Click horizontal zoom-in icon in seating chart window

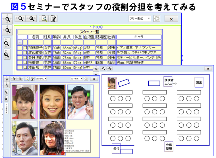click(110, 68)
